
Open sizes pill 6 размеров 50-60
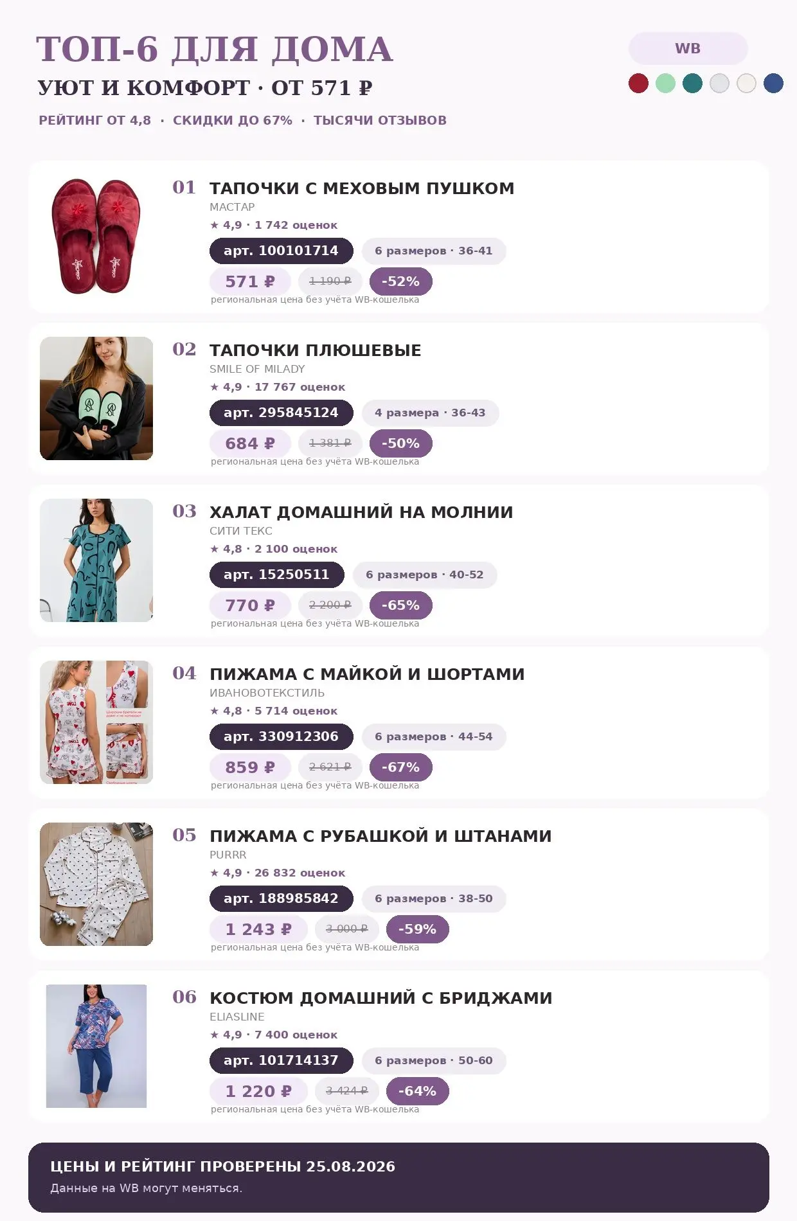434,1060
